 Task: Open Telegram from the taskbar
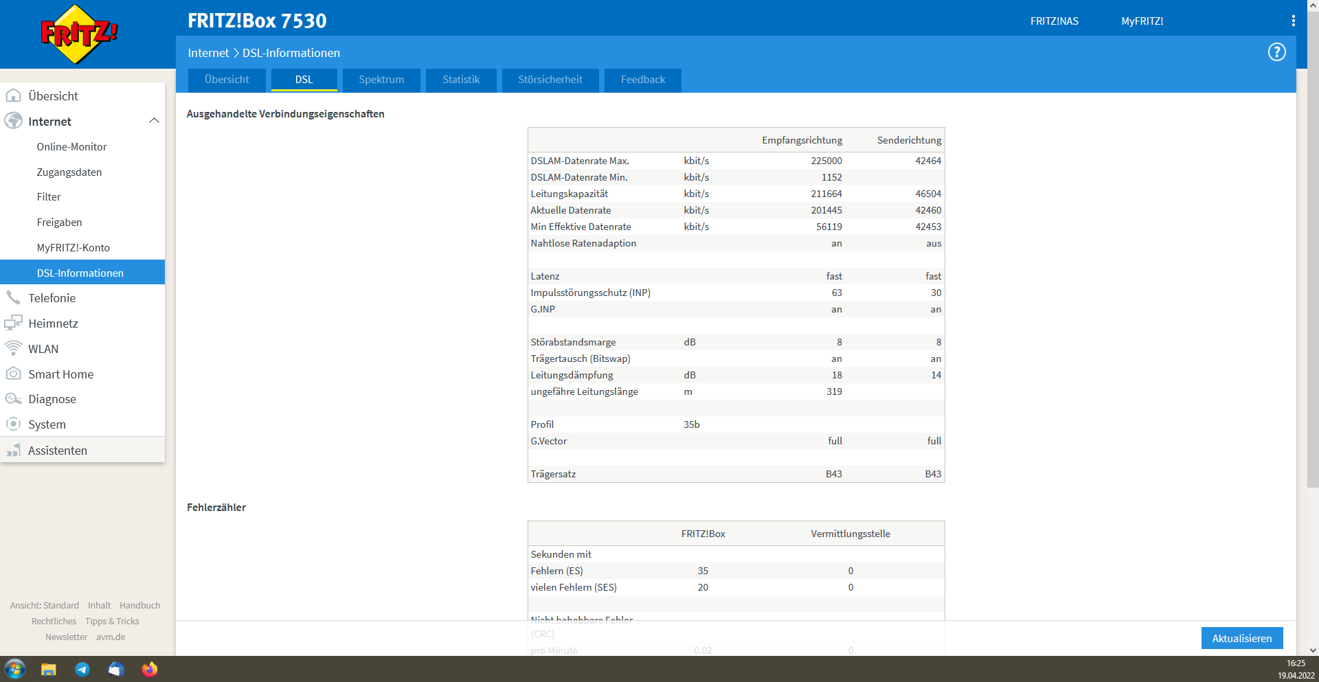coord(82,669)
